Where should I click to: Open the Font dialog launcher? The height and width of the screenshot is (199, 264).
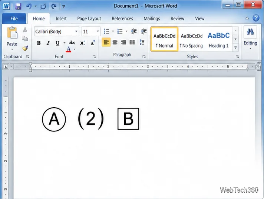(94, 57)
